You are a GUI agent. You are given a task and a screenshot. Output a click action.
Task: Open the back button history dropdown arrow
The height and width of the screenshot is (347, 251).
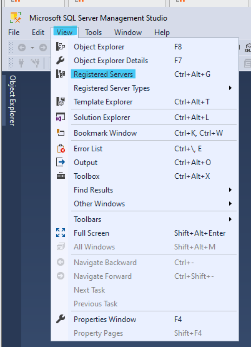click(x=32, y=48)
